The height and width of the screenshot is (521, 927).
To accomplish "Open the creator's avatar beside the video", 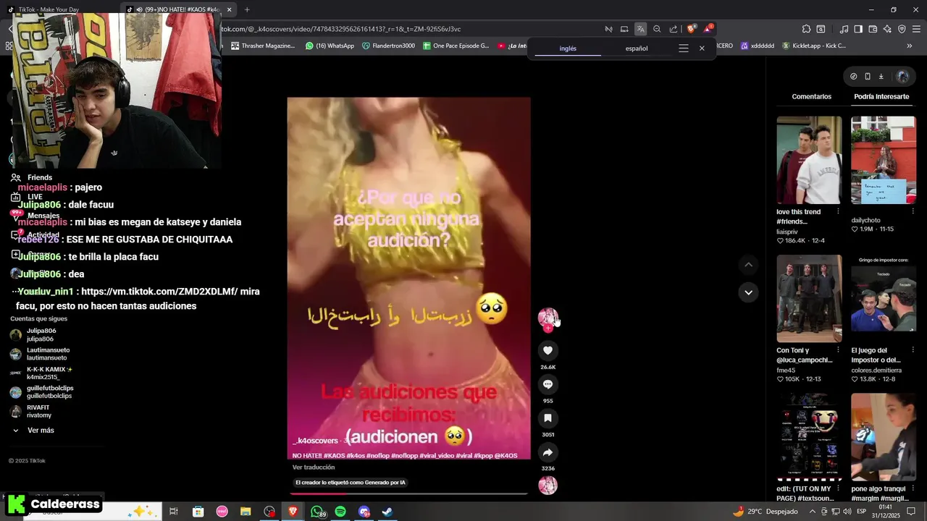I will point(548,318).
